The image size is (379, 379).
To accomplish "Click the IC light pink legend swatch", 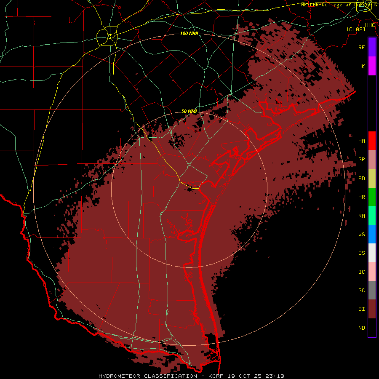I will click(x=372, y=272).
